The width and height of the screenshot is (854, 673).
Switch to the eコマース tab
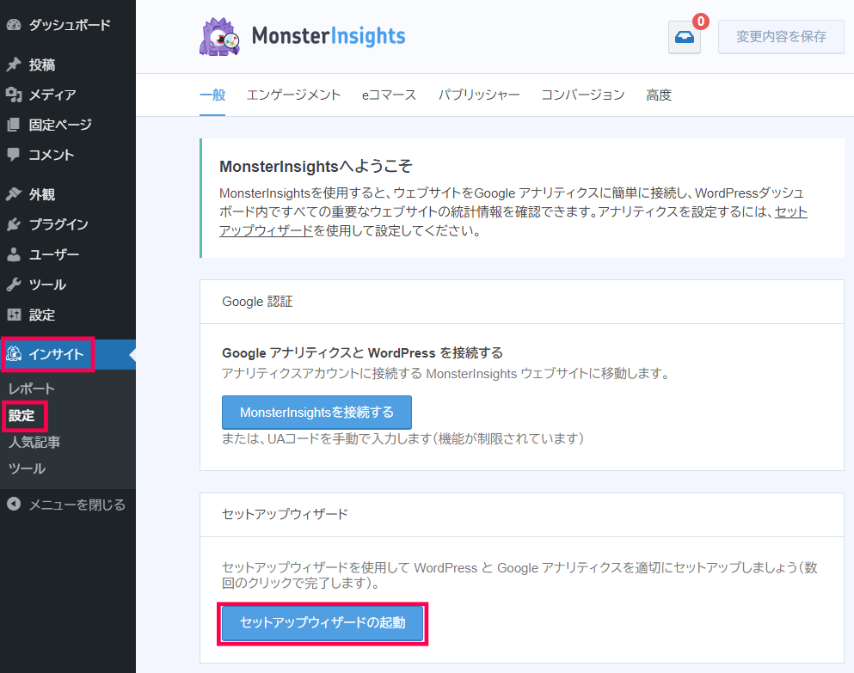pos(389,95)
